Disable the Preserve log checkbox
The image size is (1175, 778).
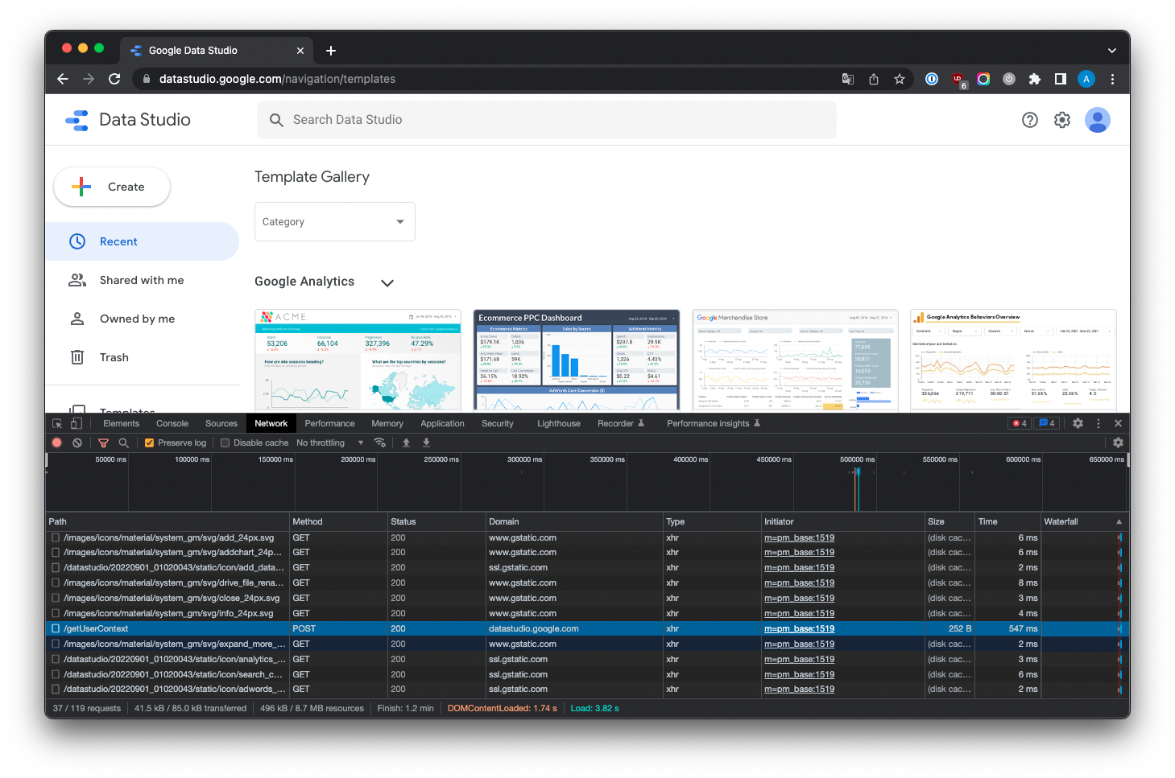pyautogui.click(x=149, y=443)
